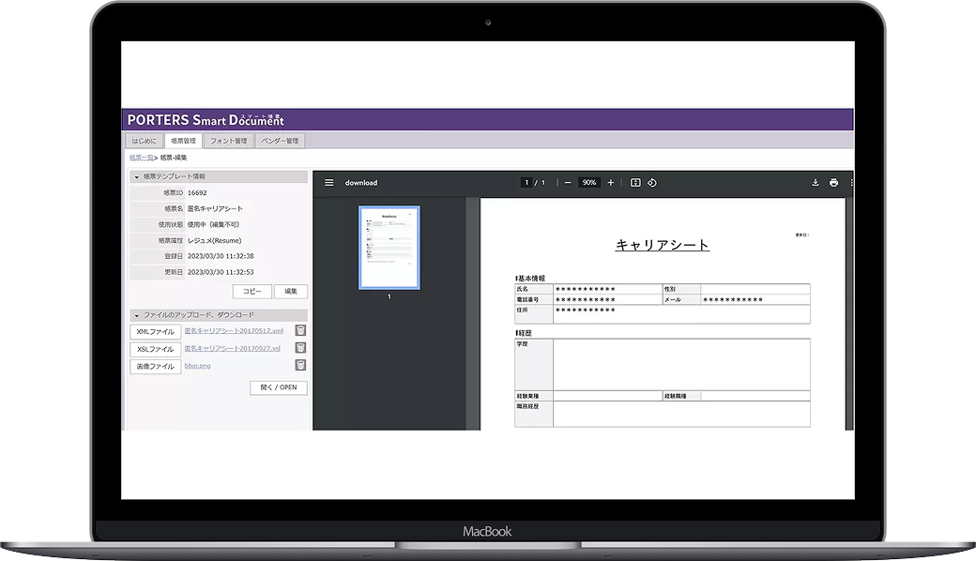Zoom in the PDF with plus icon

tap(611, 183)
